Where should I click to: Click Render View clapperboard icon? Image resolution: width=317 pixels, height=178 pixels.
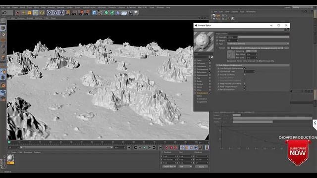point(74,13)
